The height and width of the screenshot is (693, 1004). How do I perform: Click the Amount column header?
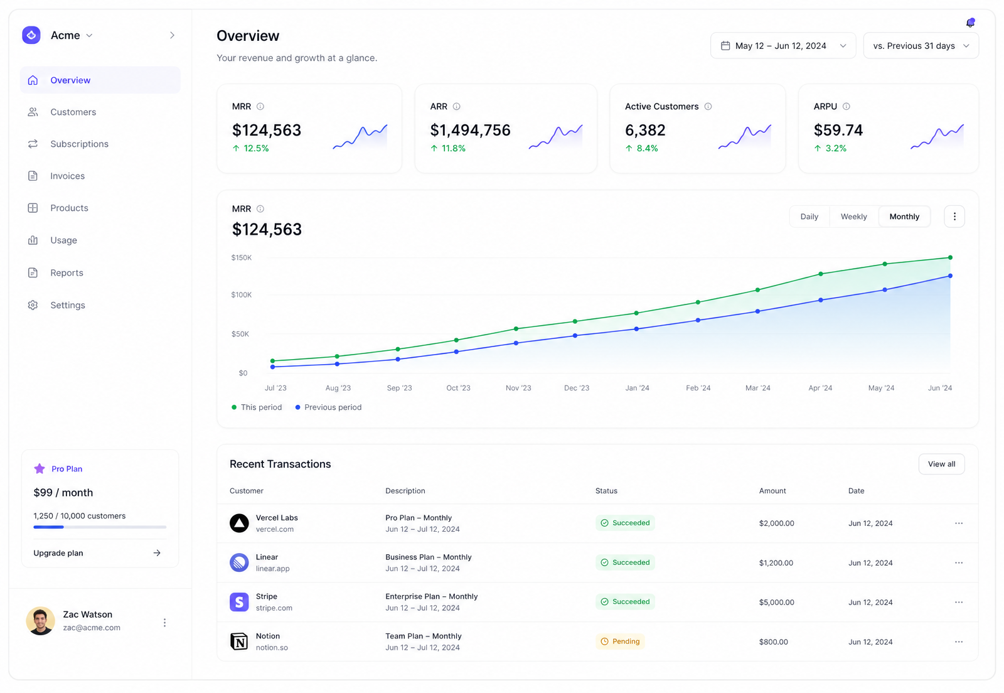coord(772,491)
